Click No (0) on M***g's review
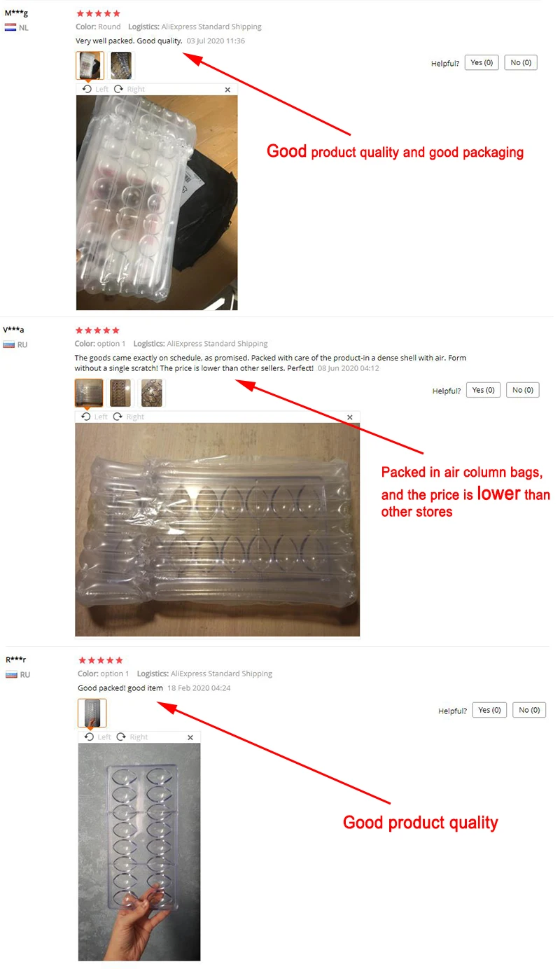The width and height of the screenshot is (560, 969). [521, 62]
